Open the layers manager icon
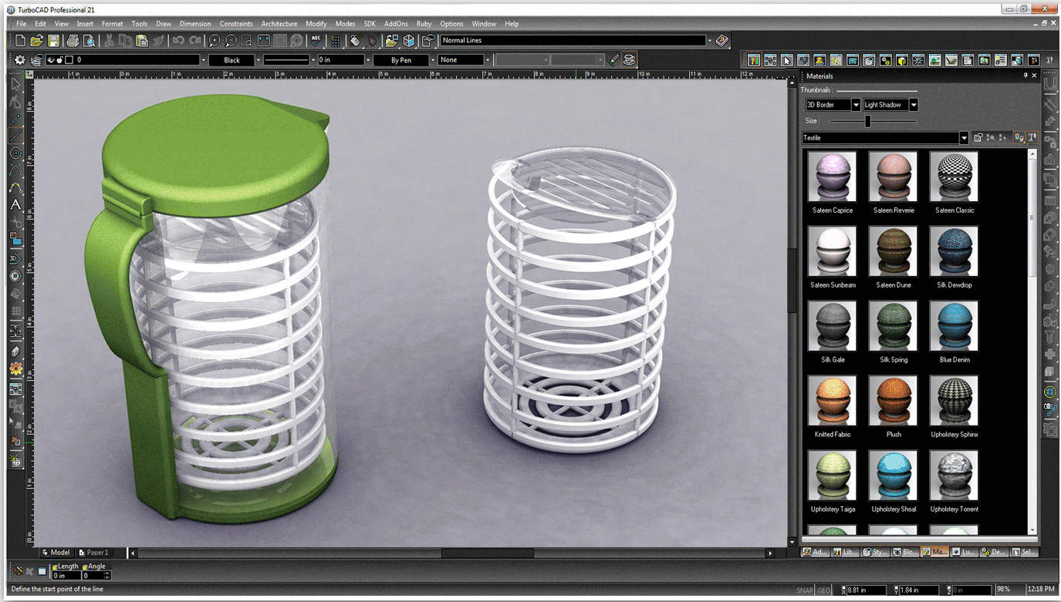Viewport: 1061px width, 602px height. click(36, 59)
